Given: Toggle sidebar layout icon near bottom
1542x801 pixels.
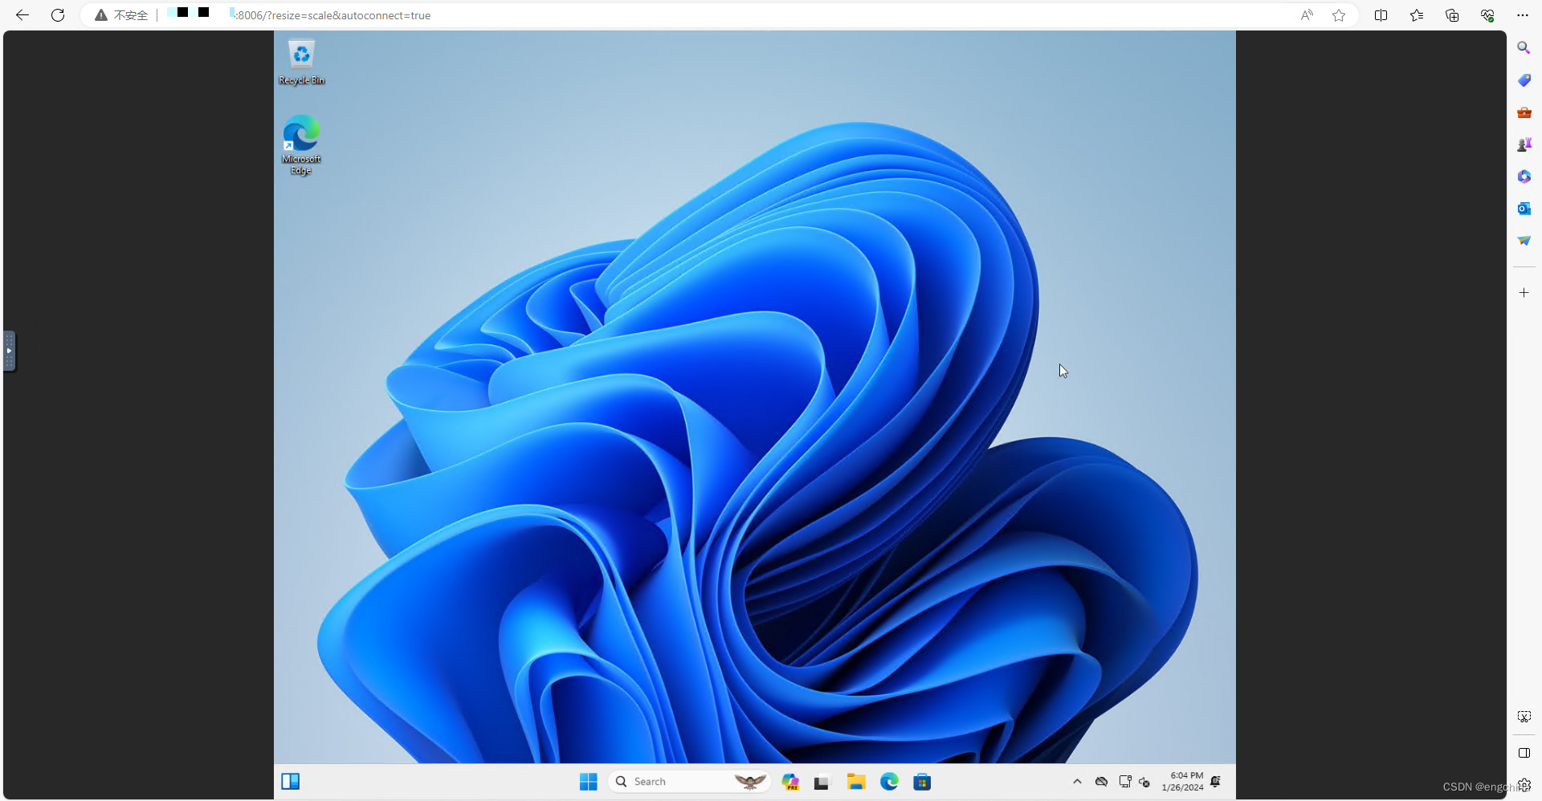Looking at the screenshot, I should 1524,753.
